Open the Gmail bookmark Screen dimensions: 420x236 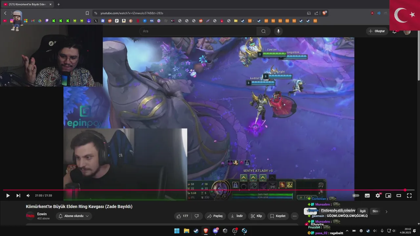(x=33, y=21)
